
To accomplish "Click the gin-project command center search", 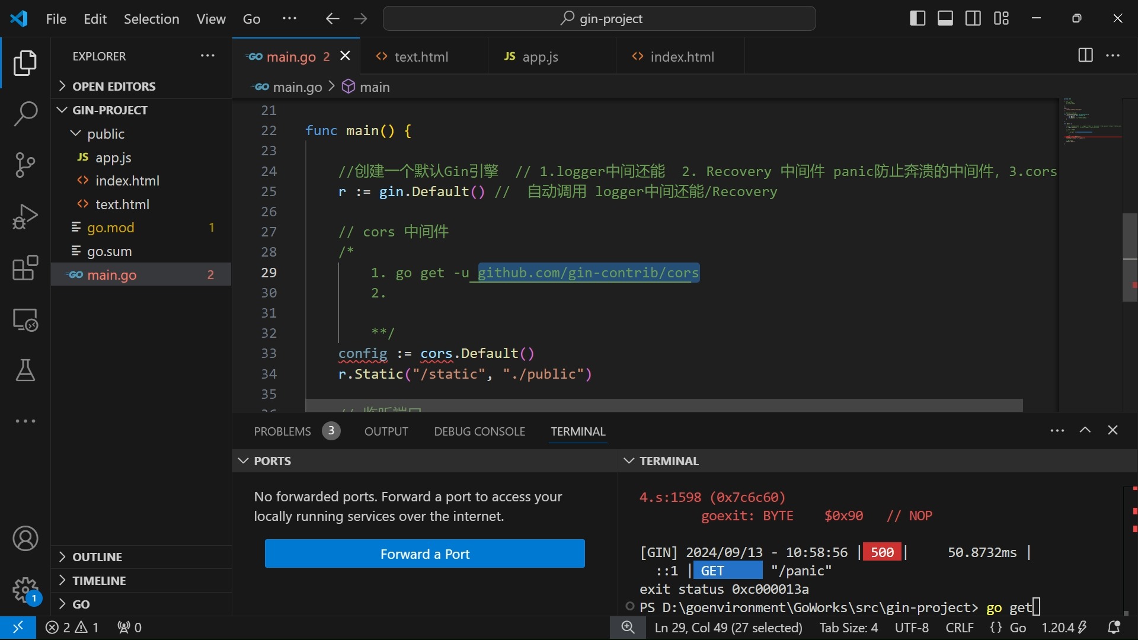I will (x=599, y=18).
